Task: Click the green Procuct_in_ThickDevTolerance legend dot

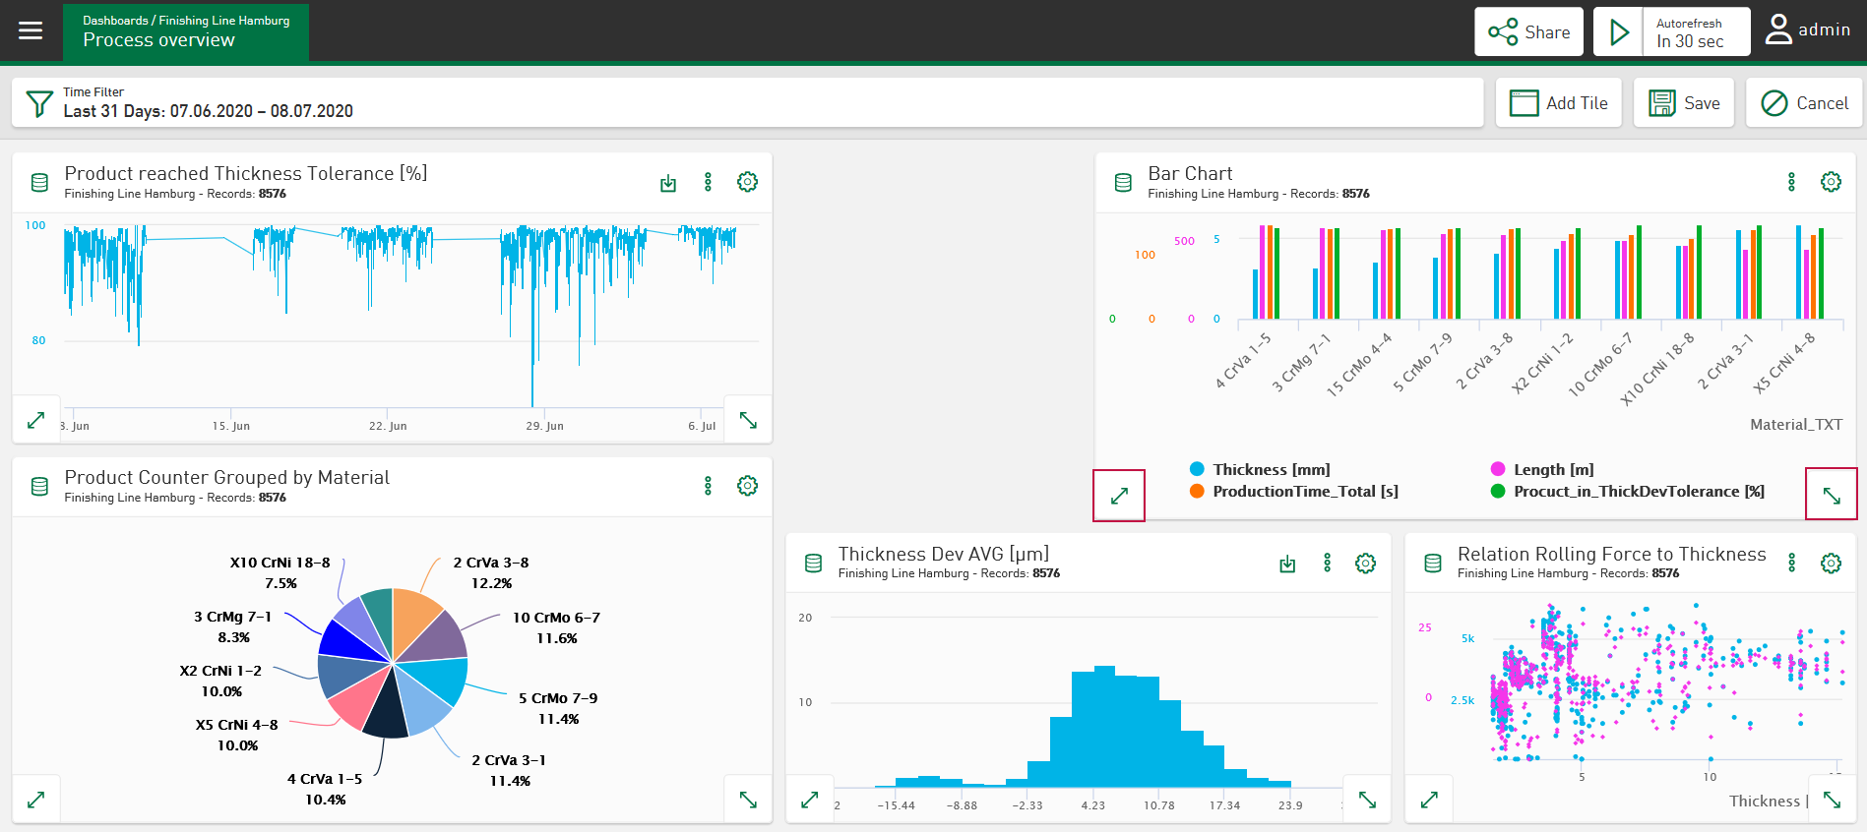Action: coord(1498,492)
